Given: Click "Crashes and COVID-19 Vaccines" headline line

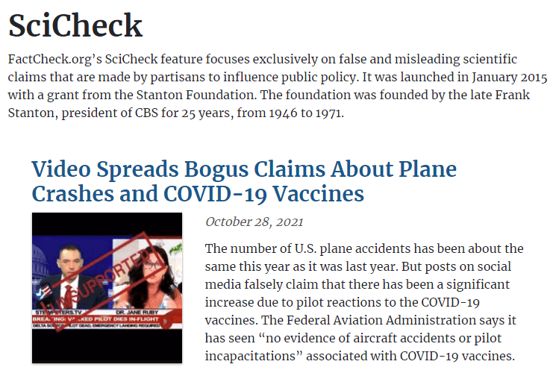Looking at the screenshot, I should click(x=197, y=194).
